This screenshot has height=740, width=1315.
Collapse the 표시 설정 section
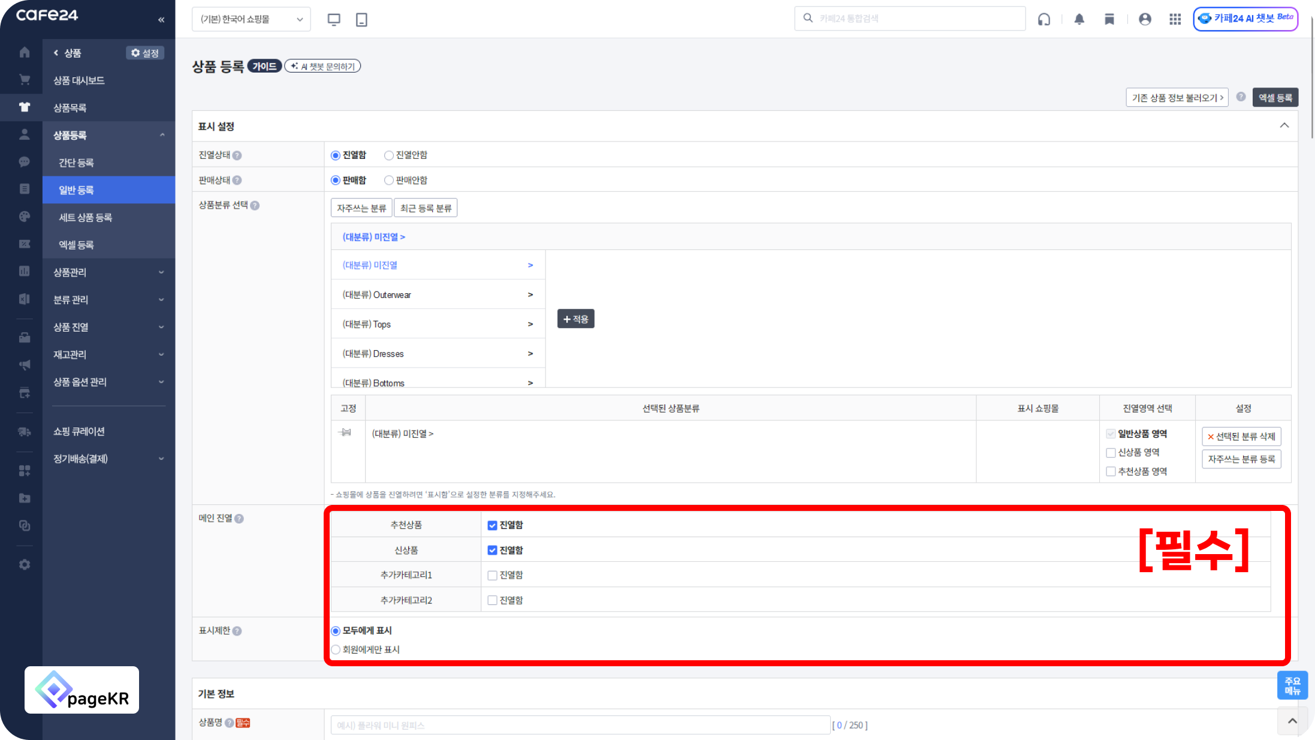coord(1284,126)
